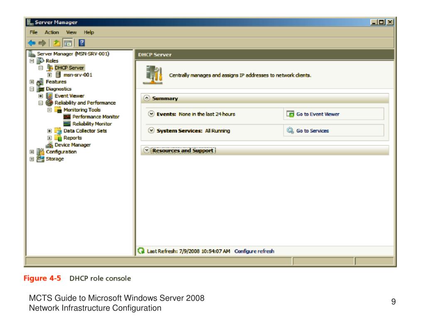Open the File menu
The width and height of the screenshot is (425, 319).
click(x=34, y=32)
